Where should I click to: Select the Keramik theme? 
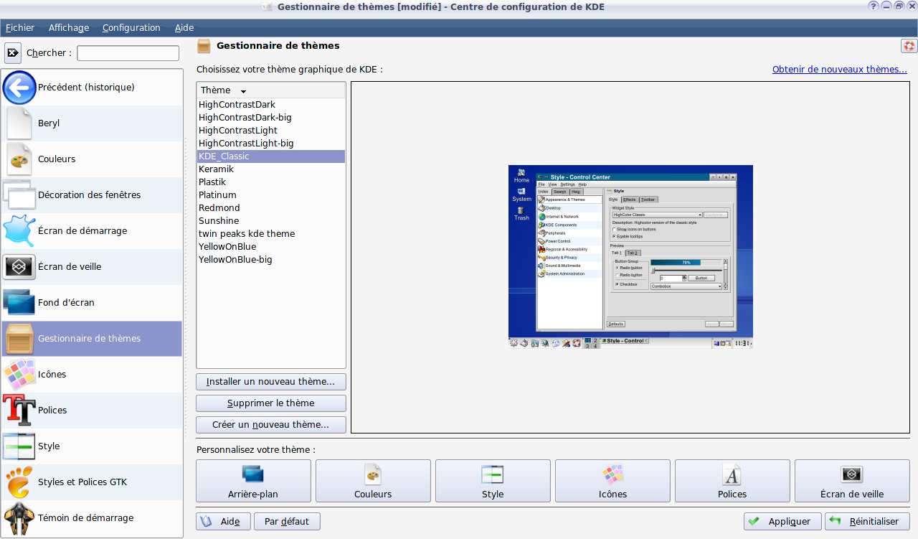[271, 169]
